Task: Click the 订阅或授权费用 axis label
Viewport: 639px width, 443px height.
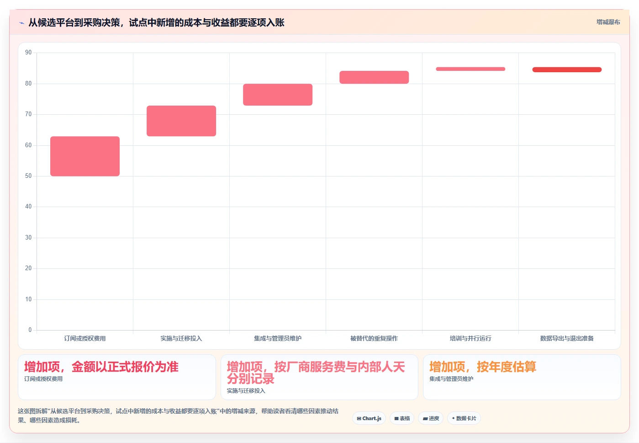Action: pos(85,338)
